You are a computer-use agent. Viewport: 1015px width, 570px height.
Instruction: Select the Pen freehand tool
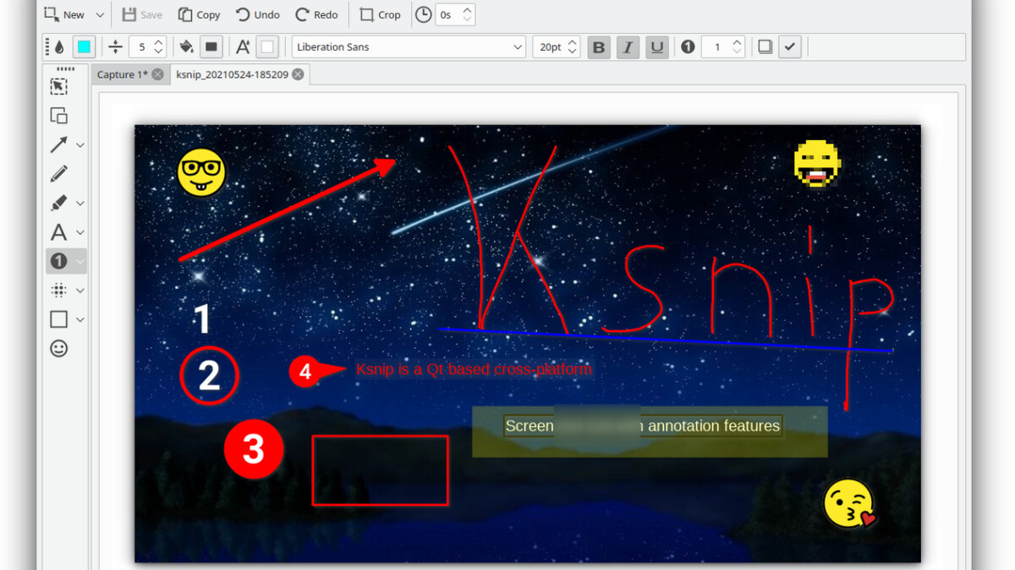58,174
